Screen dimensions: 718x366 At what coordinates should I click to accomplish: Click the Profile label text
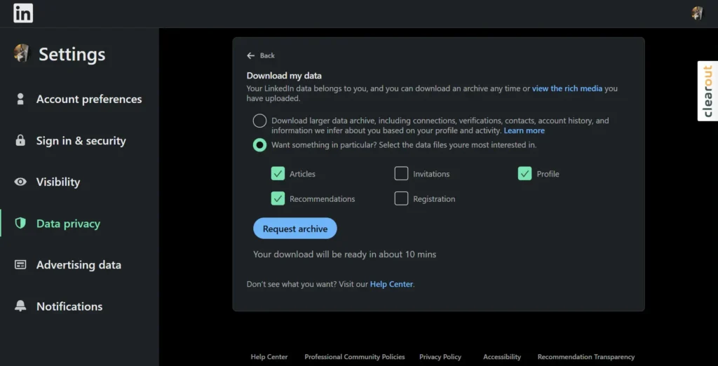pos(548,174)
